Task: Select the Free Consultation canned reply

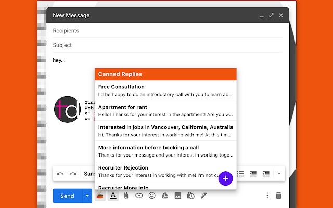Action: (165, 90)
